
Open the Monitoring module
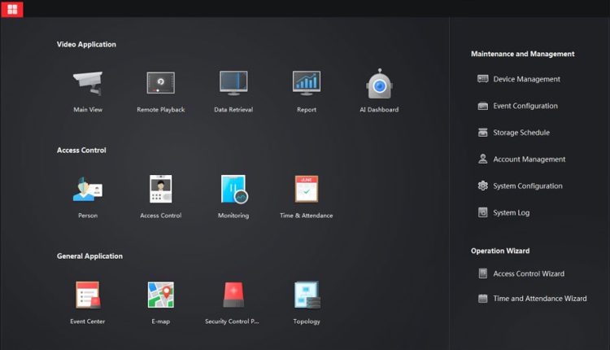tap(233, 189)
